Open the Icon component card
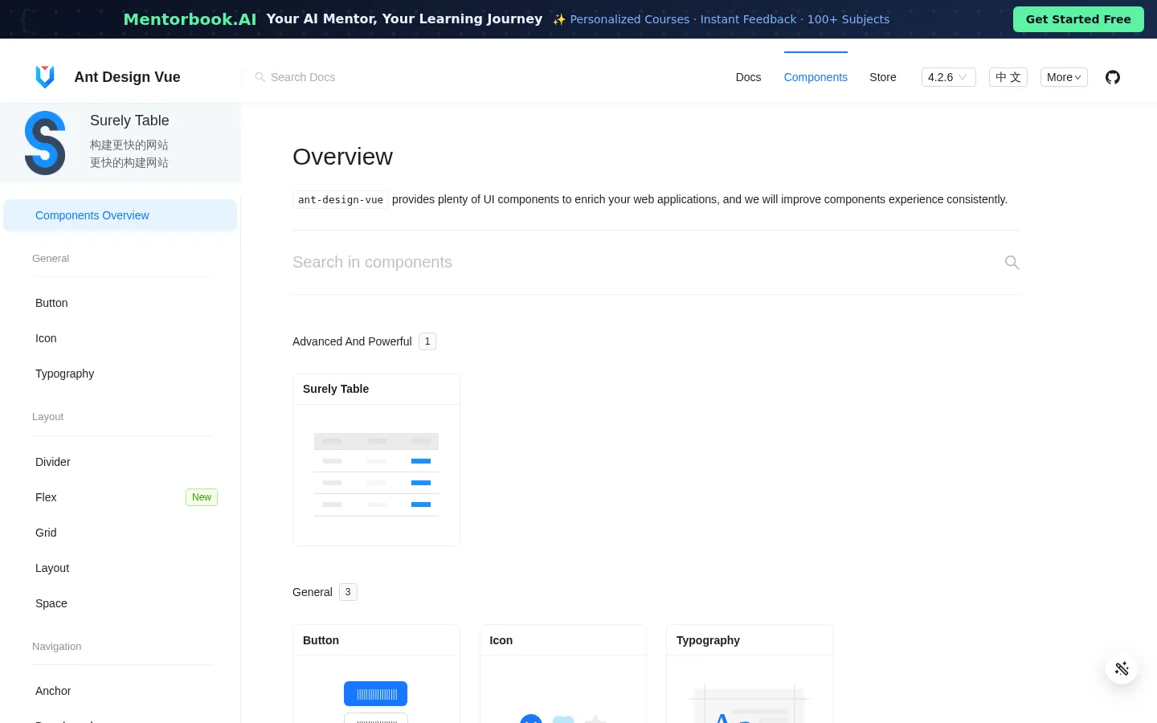 tap(563, 673)
